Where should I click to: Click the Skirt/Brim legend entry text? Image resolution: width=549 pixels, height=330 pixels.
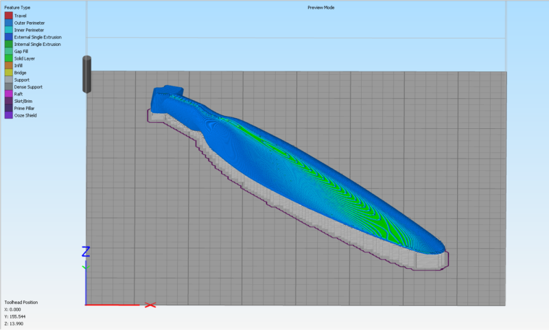click(x=24, y=101)
